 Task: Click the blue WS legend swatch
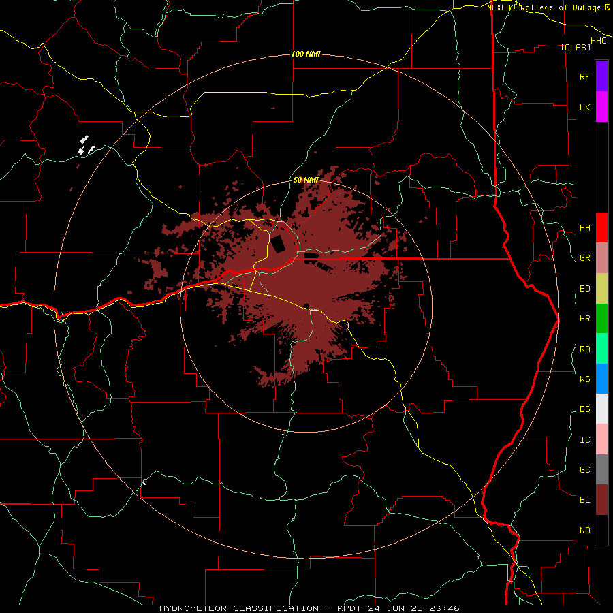601,379
